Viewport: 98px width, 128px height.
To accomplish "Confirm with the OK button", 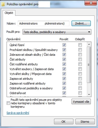I will coord(64,122).
